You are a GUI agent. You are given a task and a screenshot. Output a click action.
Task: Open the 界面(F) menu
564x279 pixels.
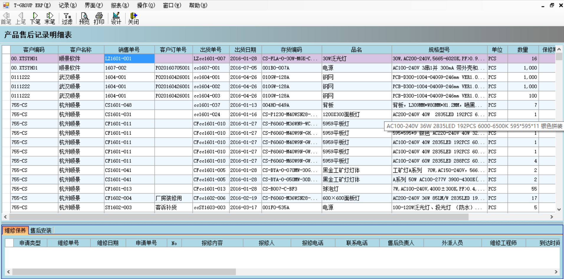tap(94, 5)
